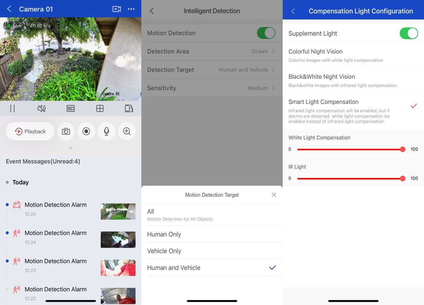Screen dimensions: 424x305
Task: Open Playback for Camera 01
Action: point(30,132)
